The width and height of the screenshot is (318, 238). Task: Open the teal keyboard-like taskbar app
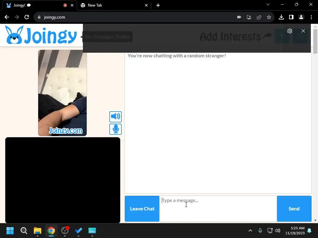tap(92, 231)
